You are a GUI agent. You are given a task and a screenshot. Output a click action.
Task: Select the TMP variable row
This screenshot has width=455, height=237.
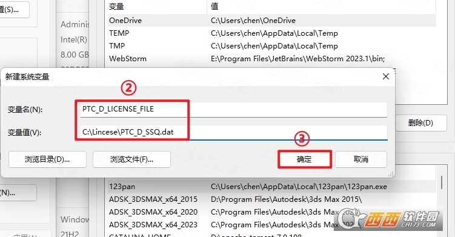272,46
